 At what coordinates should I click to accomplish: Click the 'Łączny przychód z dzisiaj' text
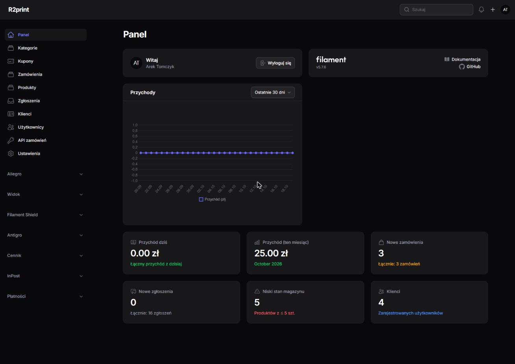156,264
